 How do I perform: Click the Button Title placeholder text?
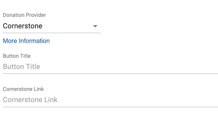[x=21, y=67]
